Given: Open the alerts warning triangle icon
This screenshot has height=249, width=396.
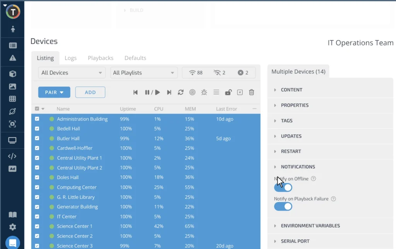Looking at the screenshot, I should [13, 58].
